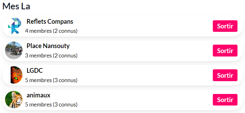Click the Mes La page heading
Viewport: 245px width, 113px height.
click(x=16, y=6)
